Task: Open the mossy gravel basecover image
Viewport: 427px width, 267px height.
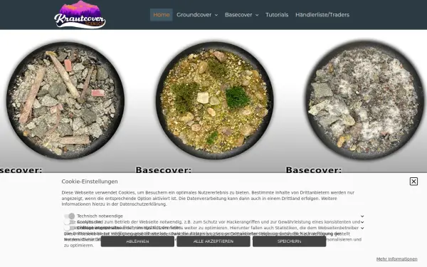Action: (x=215, y=100)
